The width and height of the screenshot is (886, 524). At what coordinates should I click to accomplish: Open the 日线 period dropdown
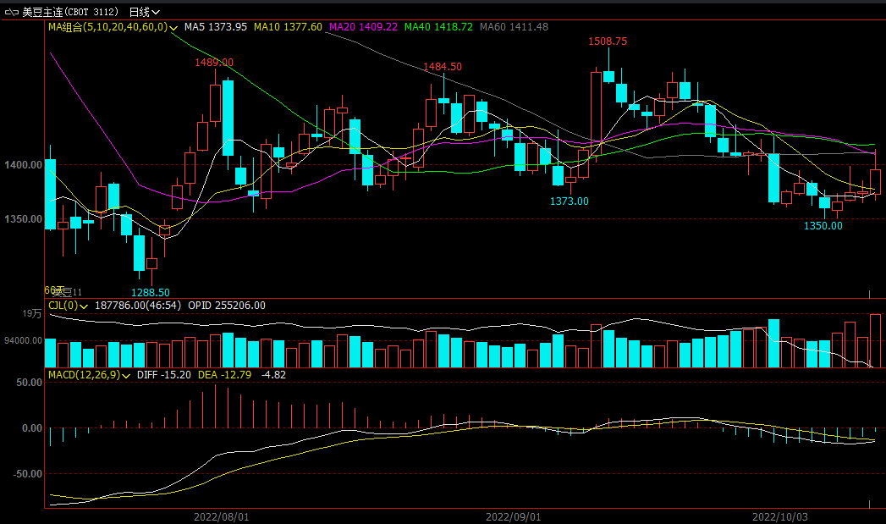[x=144, y=12]
